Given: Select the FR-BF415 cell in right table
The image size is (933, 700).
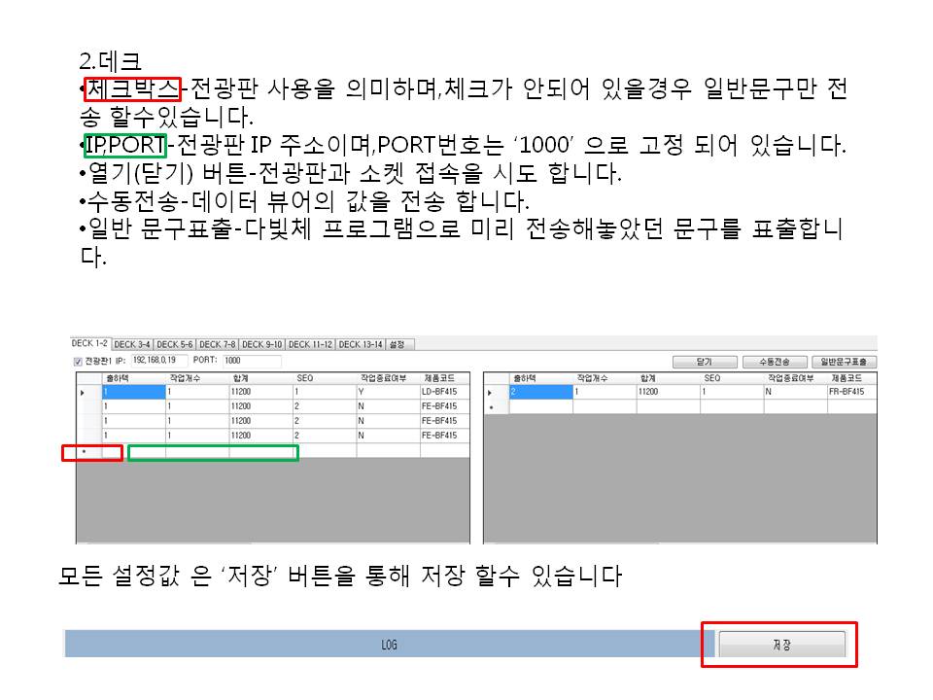Looking at the screenshot, I should [x=851, y=392].
